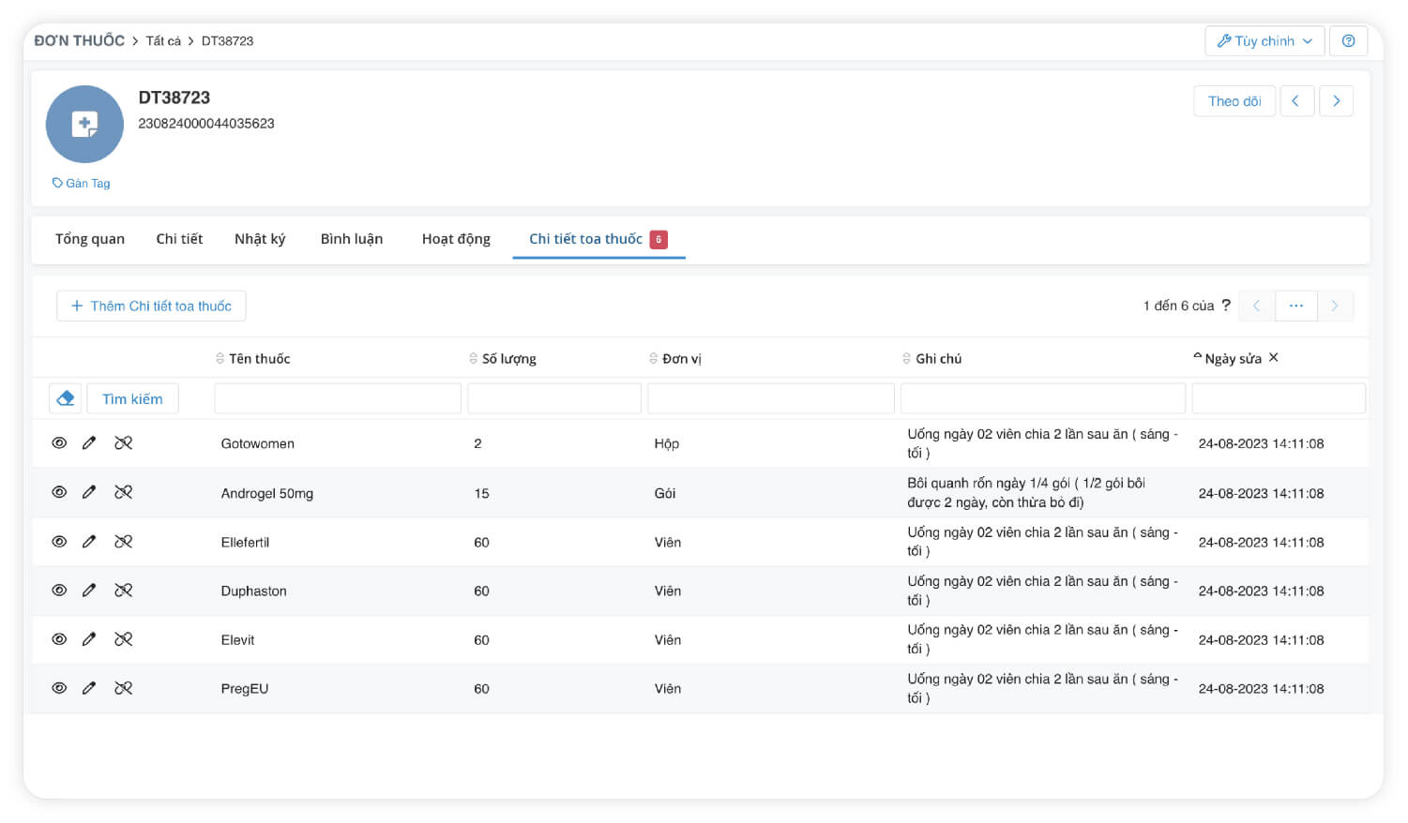Remove the Elevit link with unlink icon
The width and height of the screenshot is (1408, 823).
[x=124, y=639]
